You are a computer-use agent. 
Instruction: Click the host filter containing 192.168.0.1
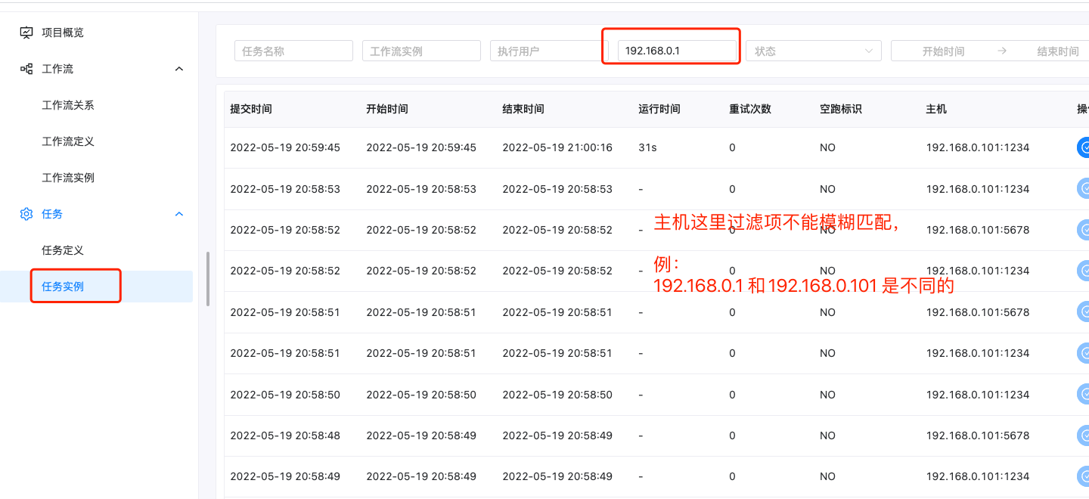click(671, 50)
